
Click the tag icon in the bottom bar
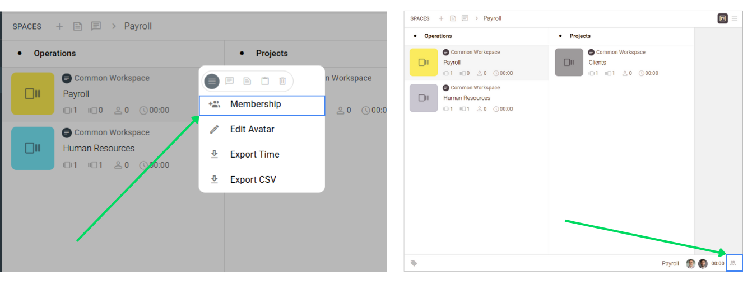414,263
